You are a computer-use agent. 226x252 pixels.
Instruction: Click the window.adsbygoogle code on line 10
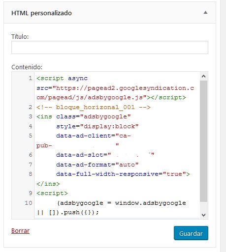[151, 203]
